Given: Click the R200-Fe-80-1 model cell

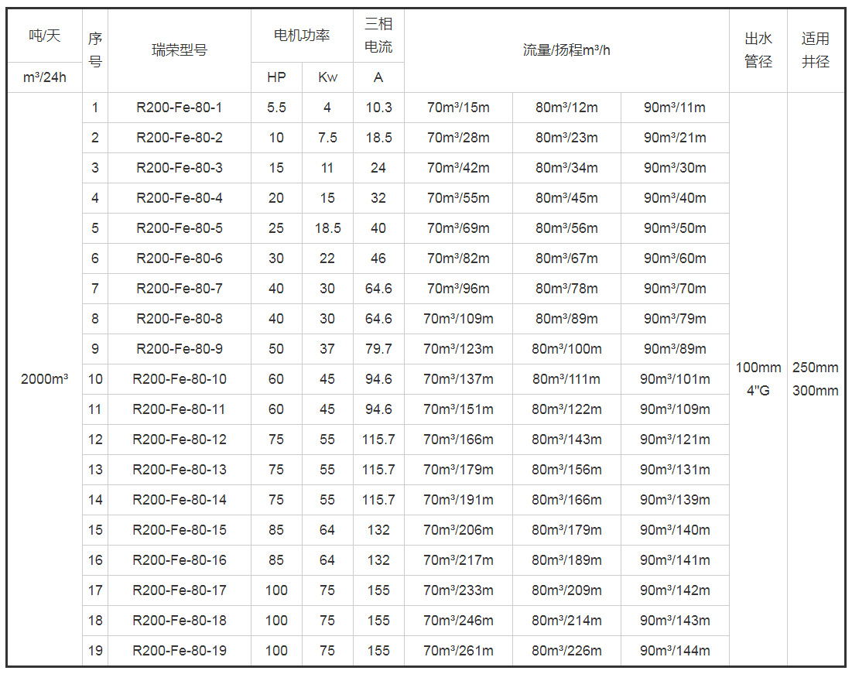Looking at the screenshot, I should [x=180, y=108].
